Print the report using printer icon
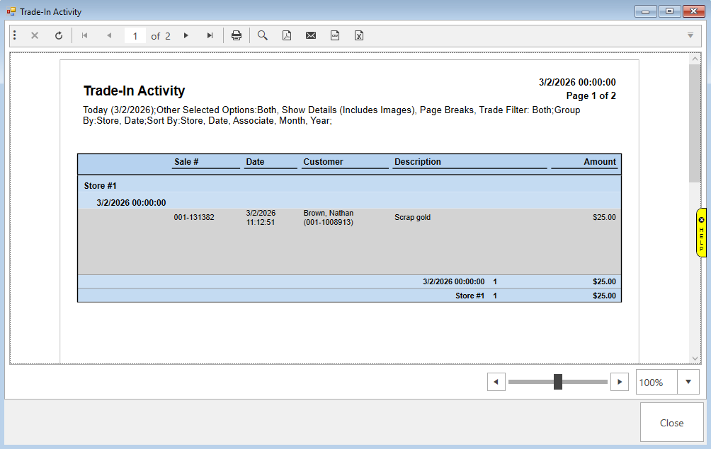Screen dimensions: 711x449 [x=237, y=35]
